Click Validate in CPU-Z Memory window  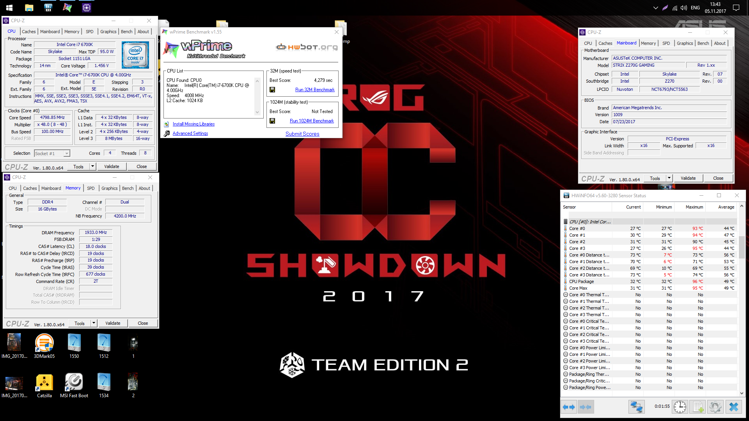click(x=113, y=323)
